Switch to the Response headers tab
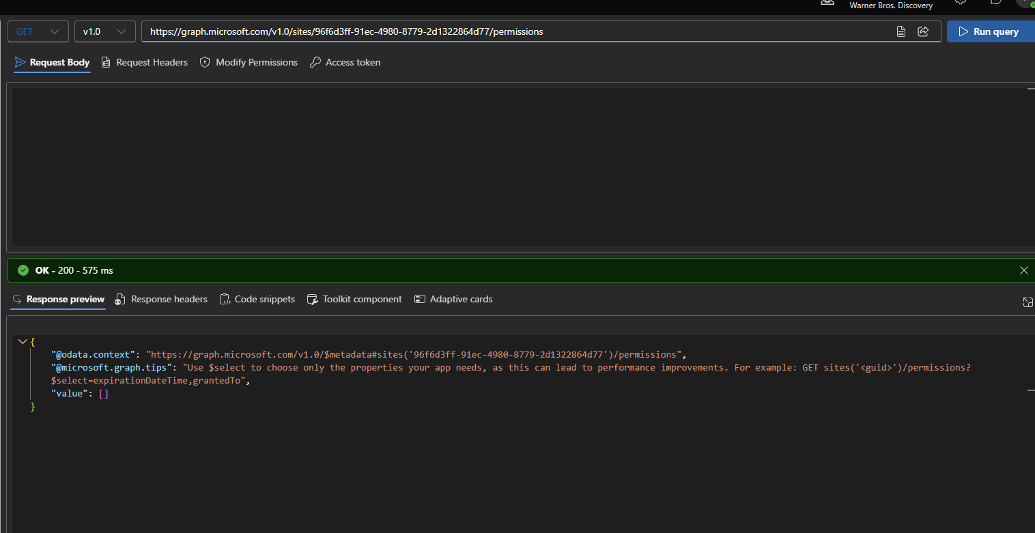The image size is (1035, 533). point(161,299)
